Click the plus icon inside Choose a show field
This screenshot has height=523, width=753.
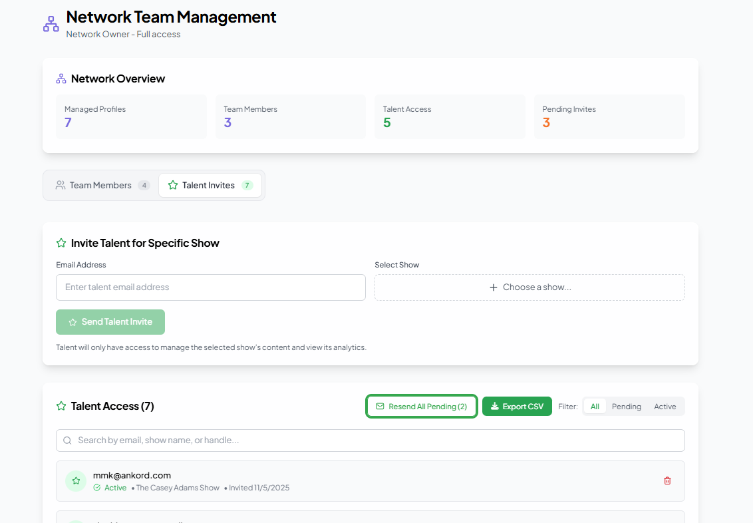(493, 287)
